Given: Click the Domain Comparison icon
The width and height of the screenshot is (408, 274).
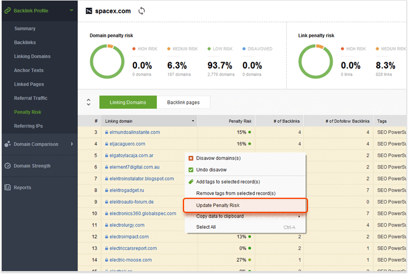Looking at the screenshot, I should coord(8,144).
